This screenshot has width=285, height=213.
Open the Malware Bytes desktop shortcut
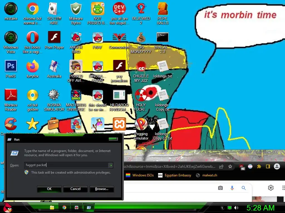76,13
